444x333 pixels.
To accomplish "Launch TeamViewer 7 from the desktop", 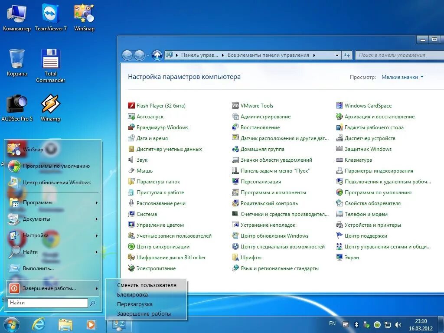I will [x=50, y=17].
